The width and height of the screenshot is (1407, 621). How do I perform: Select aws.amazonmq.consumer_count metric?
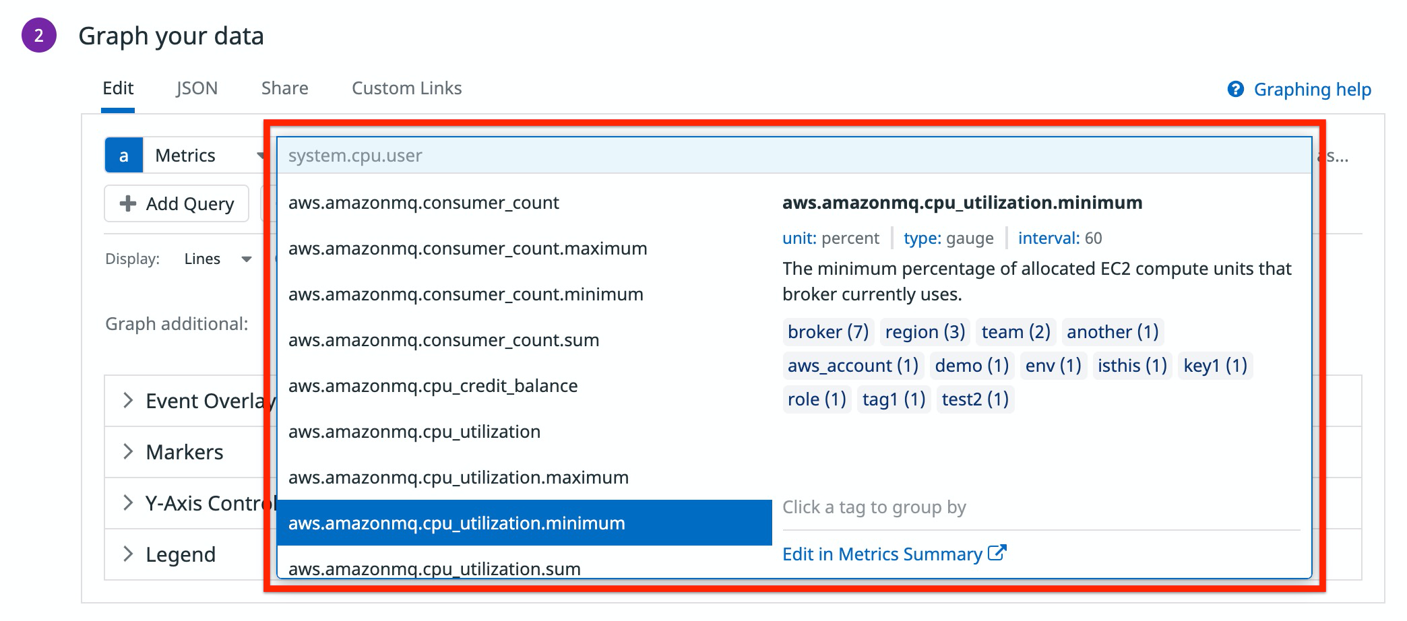[x=524, y=203]
